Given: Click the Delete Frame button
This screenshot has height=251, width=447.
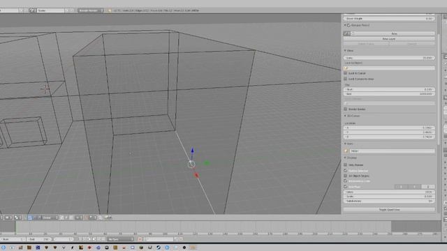Looking at the screenshot, I should click(366, 44).
